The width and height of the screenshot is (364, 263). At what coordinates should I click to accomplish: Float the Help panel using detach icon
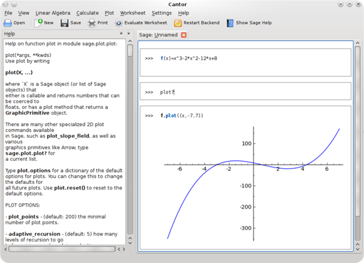[122, 34]
